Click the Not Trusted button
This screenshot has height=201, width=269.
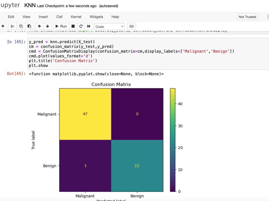pyautogui.click(x=247, y=17)
